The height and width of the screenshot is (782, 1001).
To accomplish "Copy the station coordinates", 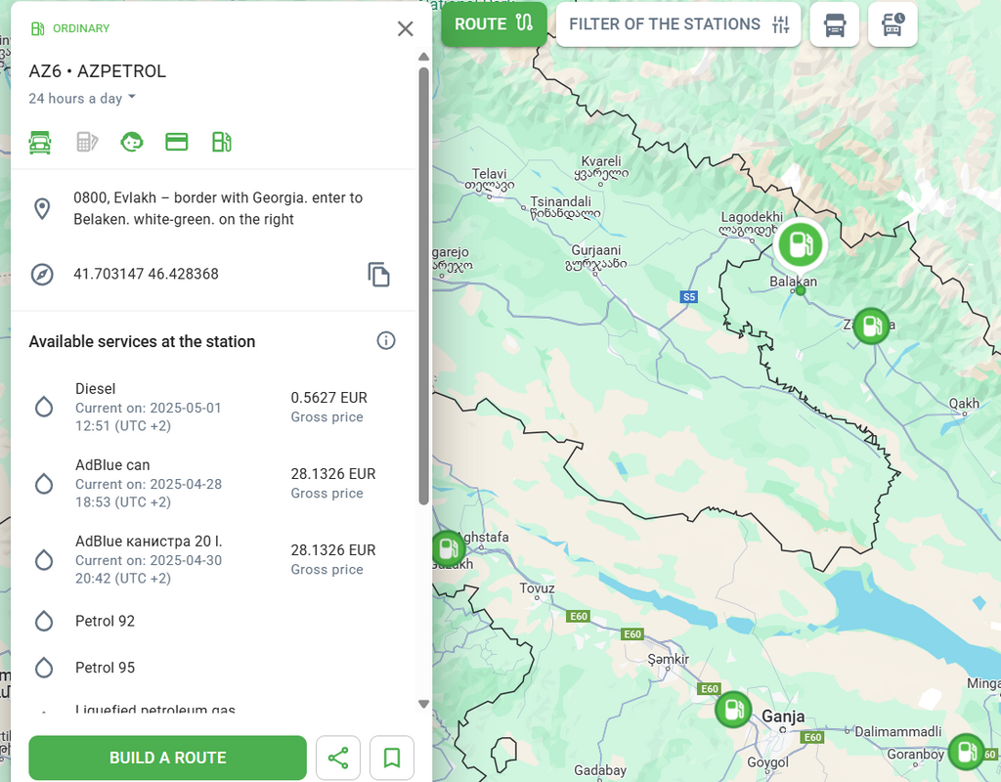I will 378,275.
